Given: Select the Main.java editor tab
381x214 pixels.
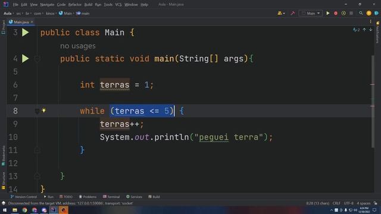Looking at the screenshot, I should 21,22.
